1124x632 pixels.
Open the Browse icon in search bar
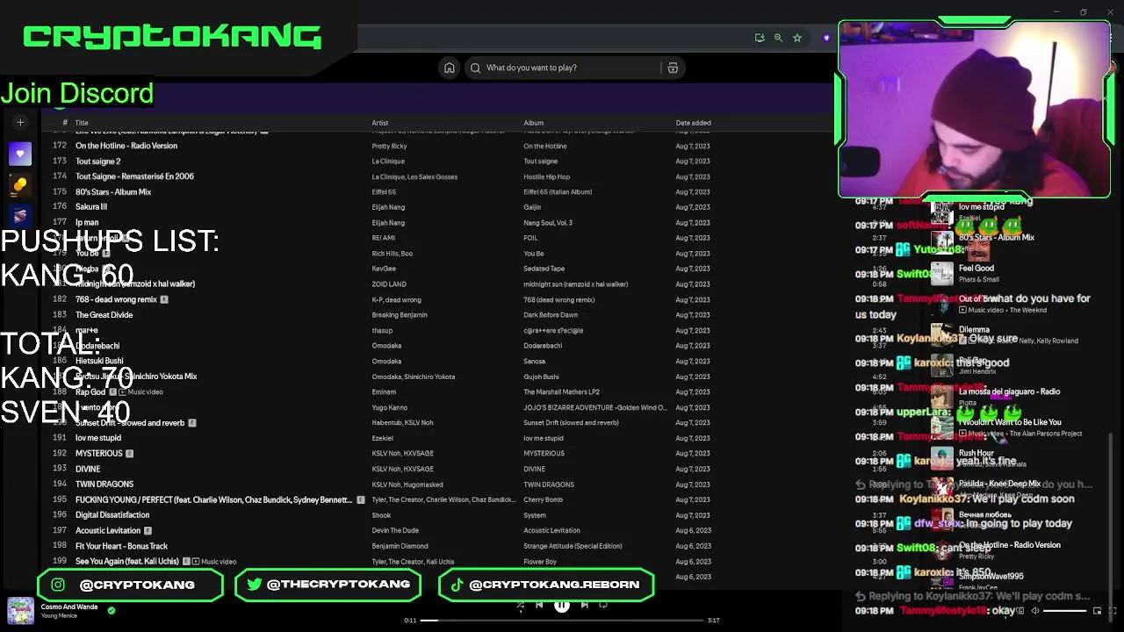tap(673, 68)
